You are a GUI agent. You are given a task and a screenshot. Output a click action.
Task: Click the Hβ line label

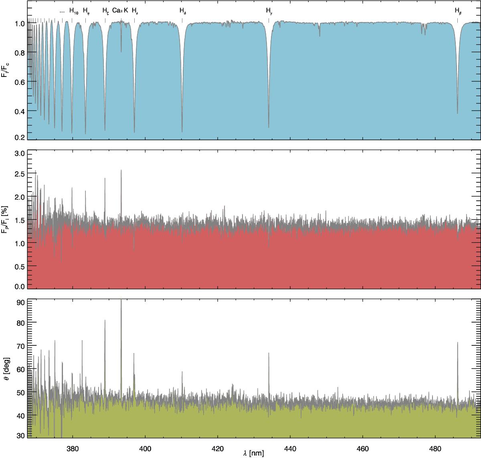[x=458, y=11]
